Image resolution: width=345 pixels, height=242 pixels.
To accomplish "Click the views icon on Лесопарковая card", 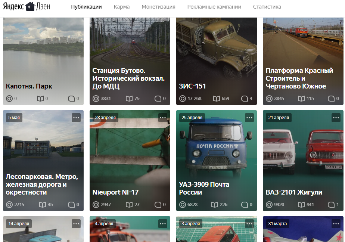I will coord(9,205).
